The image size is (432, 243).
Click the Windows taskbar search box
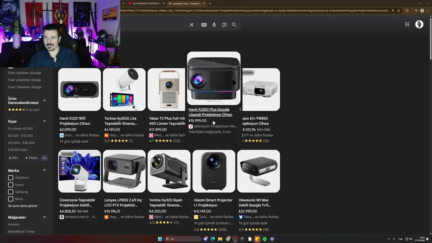[183, 239]
